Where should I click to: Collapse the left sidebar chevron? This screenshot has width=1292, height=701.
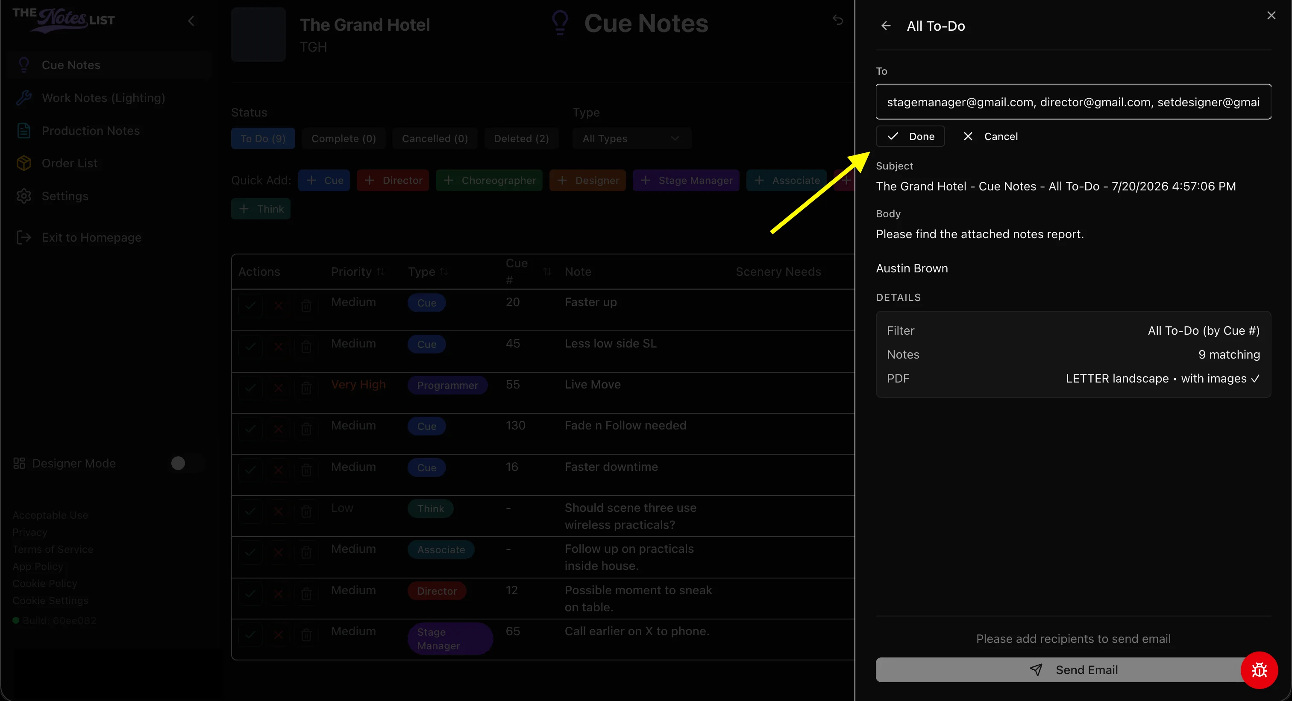click(191, 21)
